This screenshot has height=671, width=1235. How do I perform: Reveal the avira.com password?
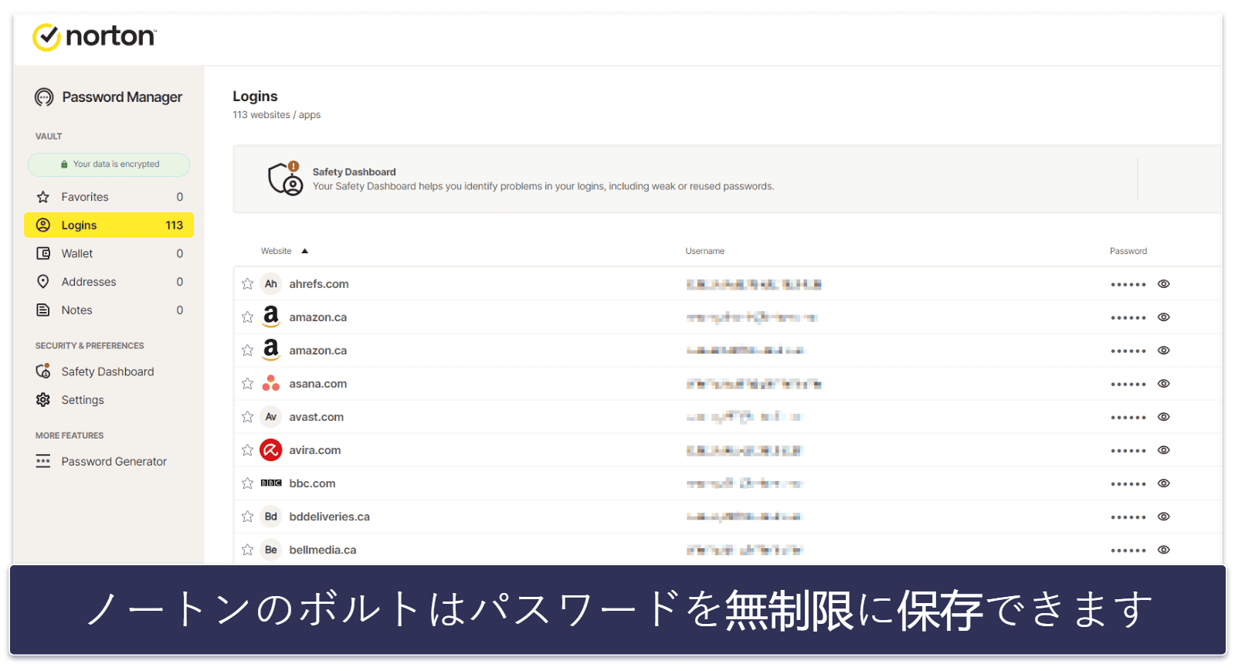pos(1164,450)
